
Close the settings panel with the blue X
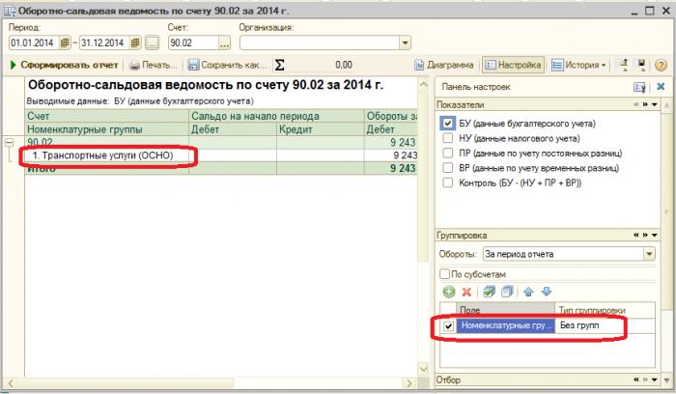click(661, 87)
